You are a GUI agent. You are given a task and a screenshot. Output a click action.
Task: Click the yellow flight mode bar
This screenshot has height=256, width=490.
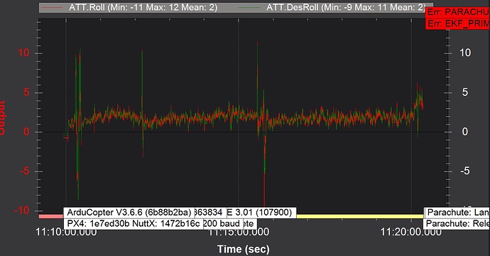click(x=359, y=216)
